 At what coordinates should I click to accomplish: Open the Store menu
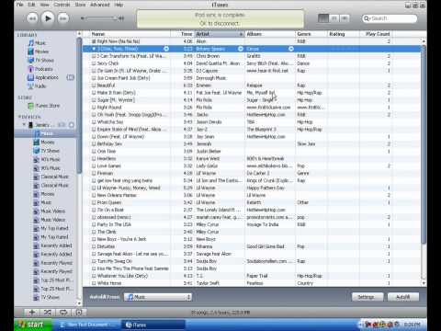(80, 5)
